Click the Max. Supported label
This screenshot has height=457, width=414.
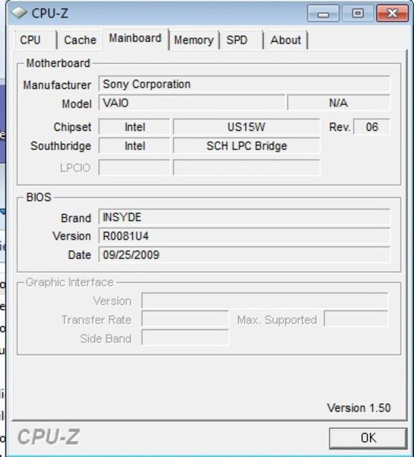(x=277, y=320)
